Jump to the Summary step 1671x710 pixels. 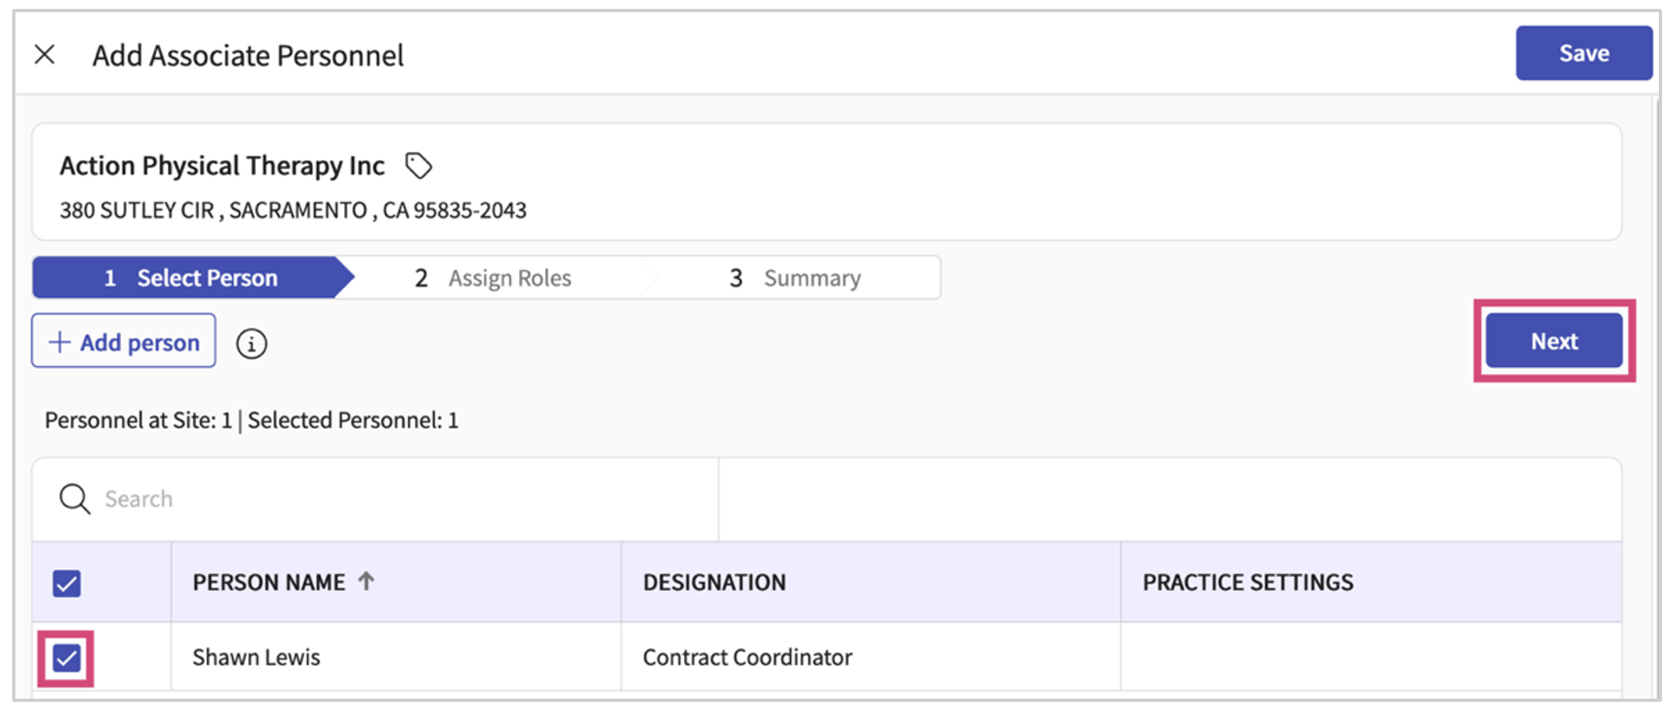796,278
